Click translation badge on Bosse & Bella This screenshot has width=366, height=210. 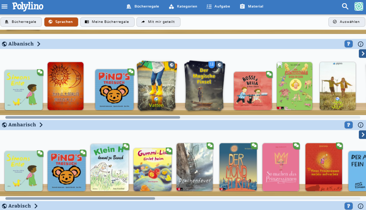(269, 74)
